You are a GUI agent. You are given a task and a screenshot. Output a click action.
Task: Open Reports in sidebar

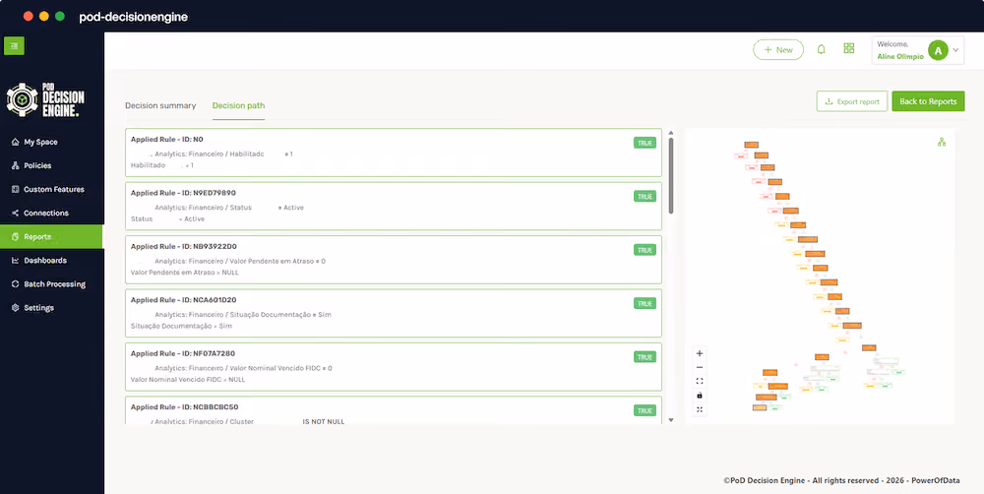(52, 236)
